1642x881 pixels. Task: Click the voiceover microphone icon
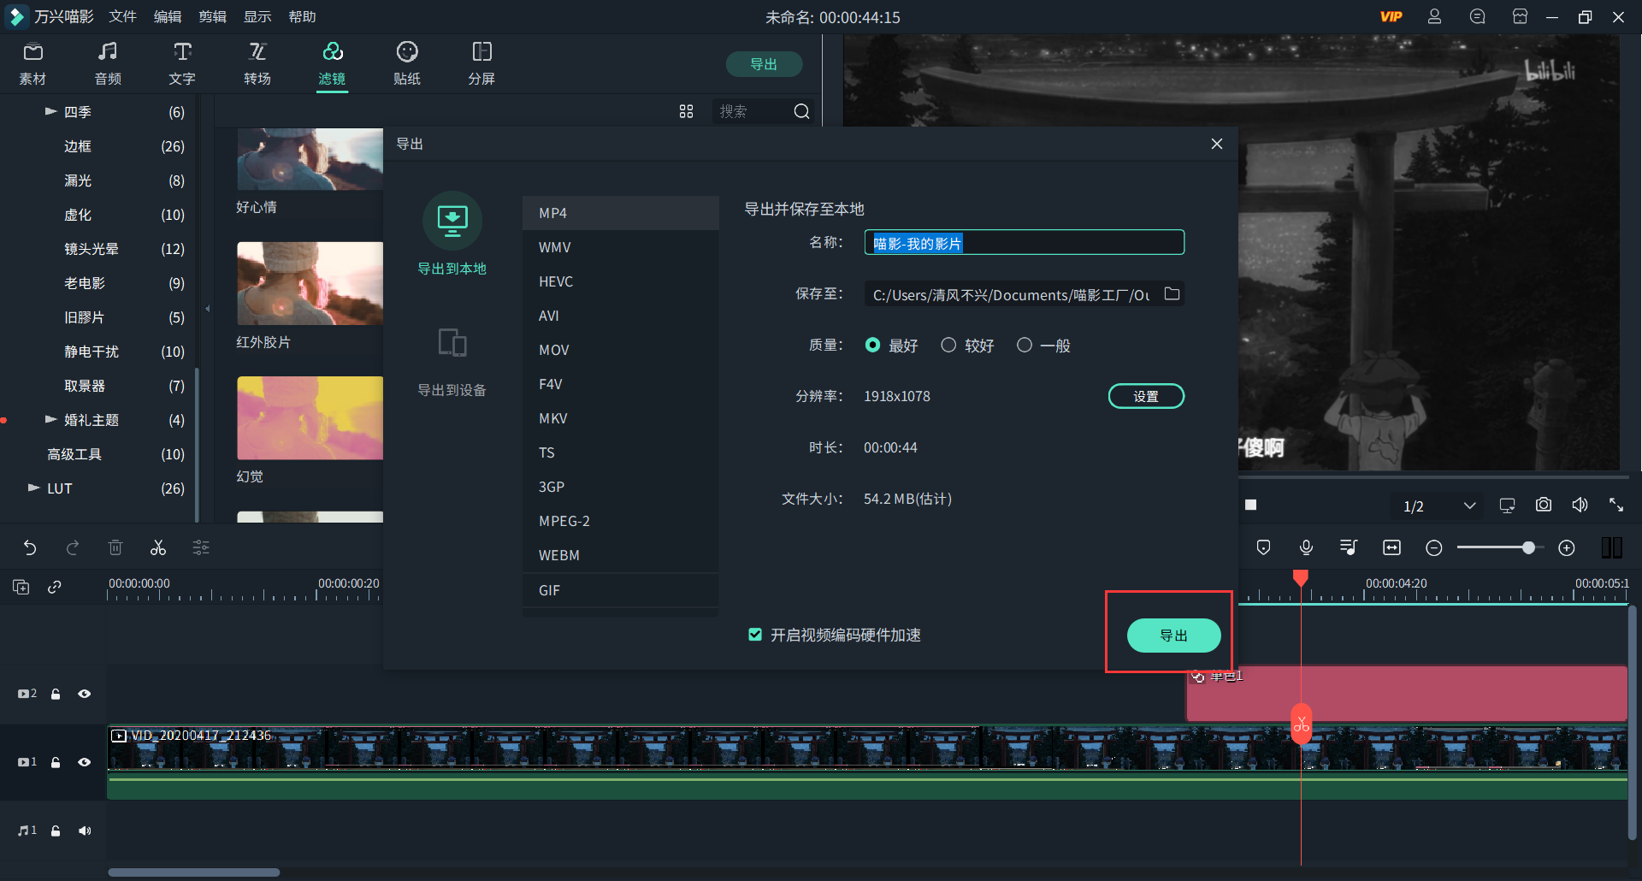[1306, 547]
